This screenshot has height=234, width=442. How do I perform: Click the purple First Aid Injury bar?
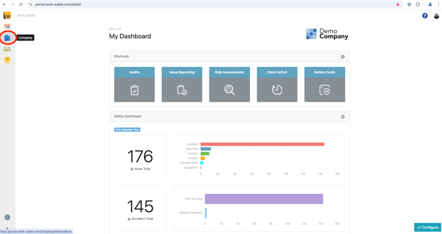(x=264, y=199)
